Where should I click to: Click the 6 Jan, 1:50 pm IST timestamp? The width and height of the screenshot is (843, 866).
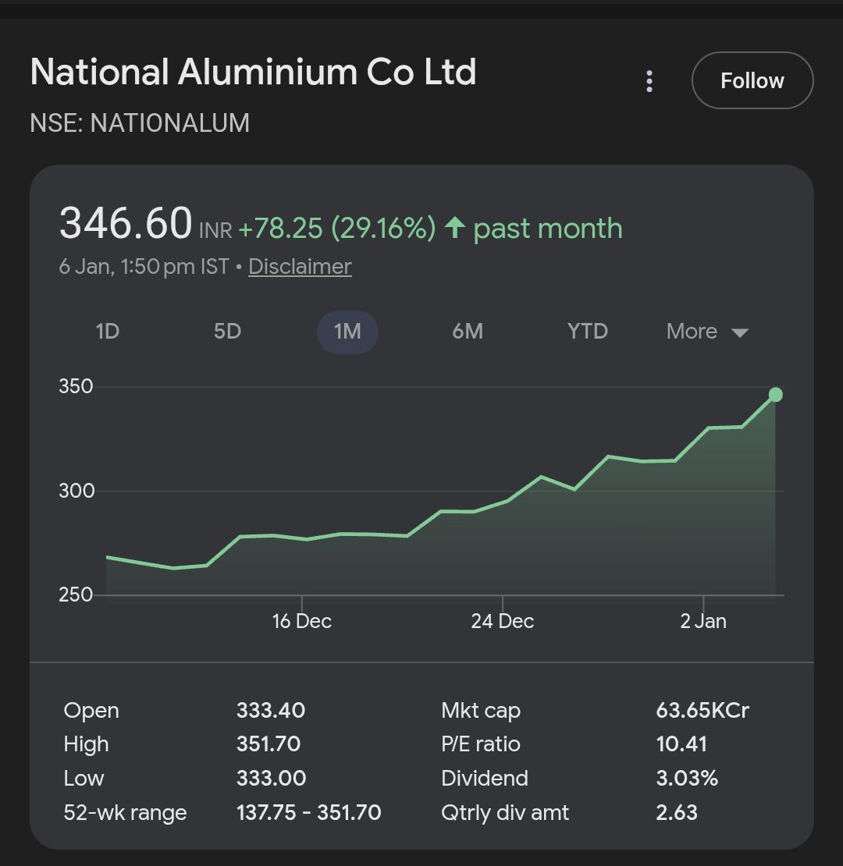[144, 267]
